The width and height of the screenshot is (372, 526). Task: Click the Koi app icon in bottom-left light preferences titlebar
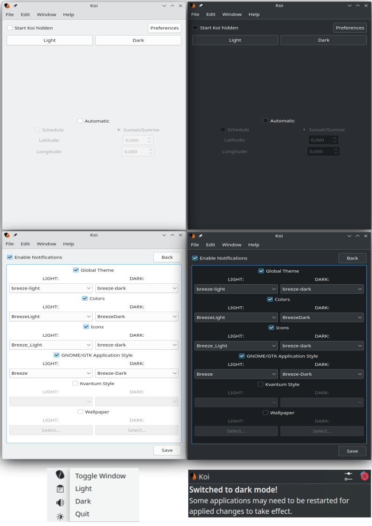7,235
